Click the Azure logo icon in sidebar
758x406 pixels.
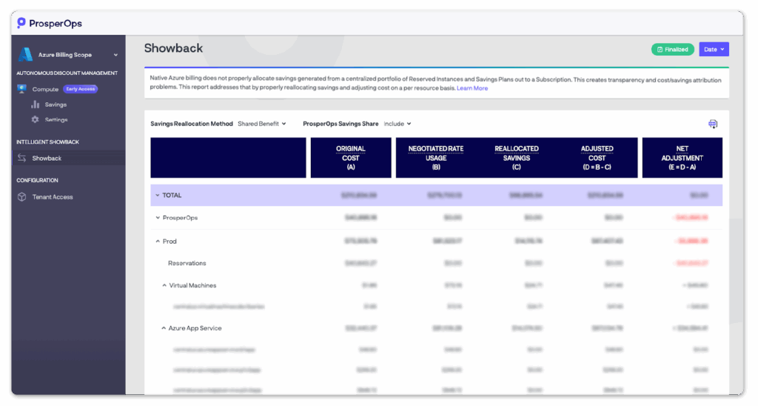click(x=26, y=55)
